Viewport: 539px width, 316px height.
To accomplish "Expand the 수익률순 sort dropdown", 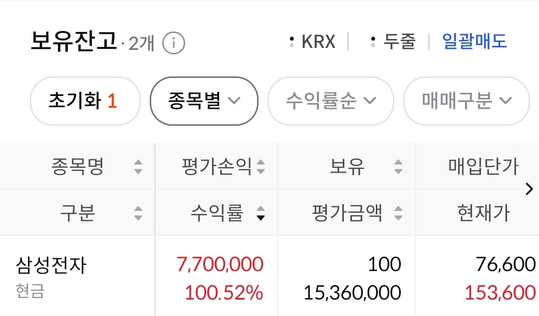I will pos(330,101).
